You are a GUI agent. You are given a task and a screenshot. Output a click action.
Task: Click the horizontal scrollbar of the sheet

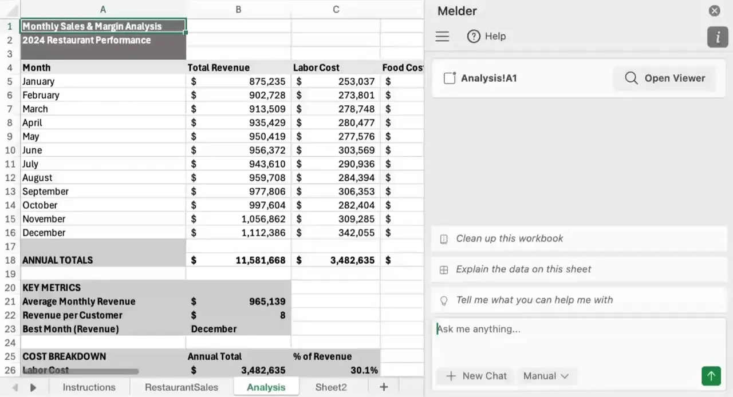pyautogui.click(x=80, y=371)
